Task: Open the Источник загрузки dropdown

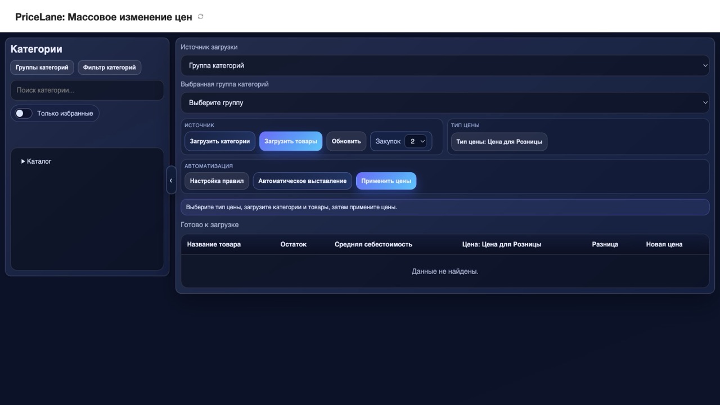Action: click(444, 66)
